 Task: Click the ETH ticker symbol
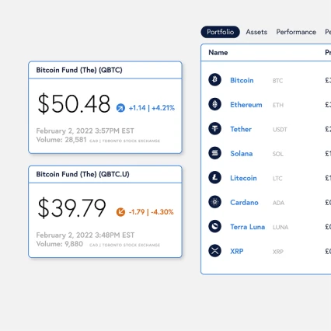278,105
